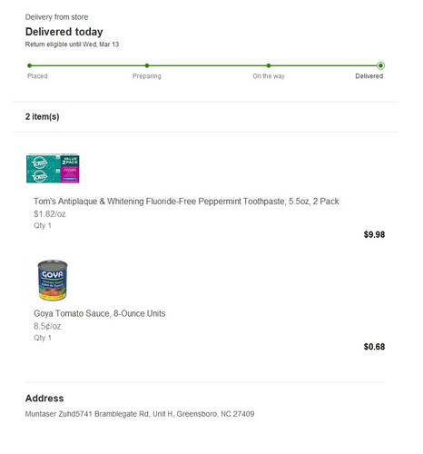This screenshot has width=423, height=454.
Task: Click the Goya tomato sauce can image
Action: click(53, 280)
